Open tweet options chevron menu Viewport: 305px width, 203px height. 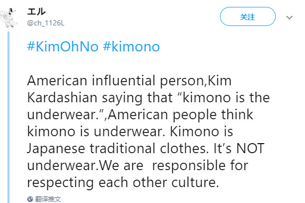tap(289, 17)
